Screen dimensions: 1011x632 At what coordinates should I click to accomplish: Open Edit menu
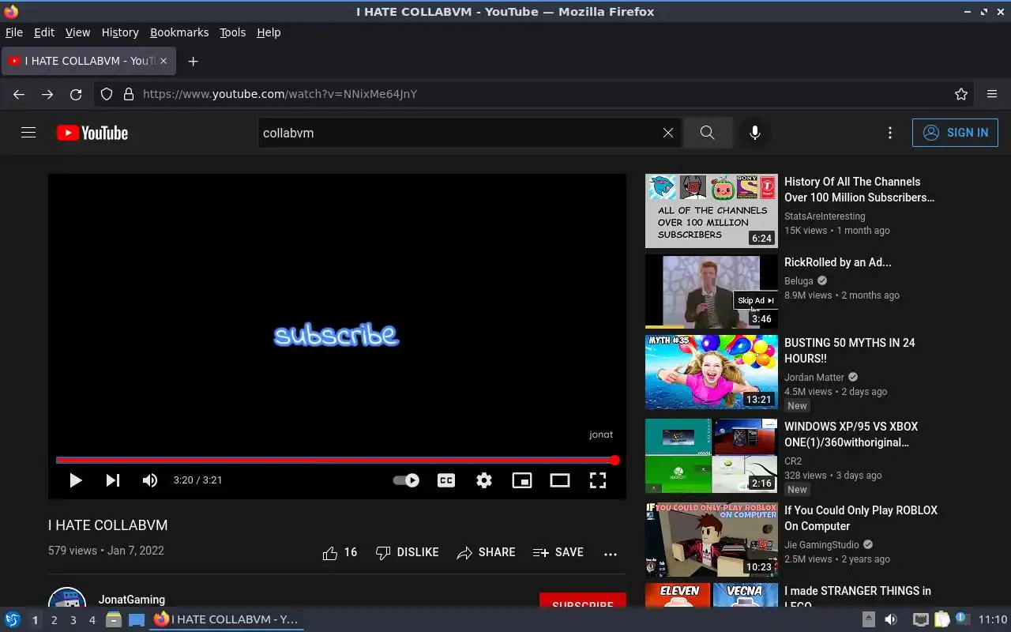(x=44, y=32)
